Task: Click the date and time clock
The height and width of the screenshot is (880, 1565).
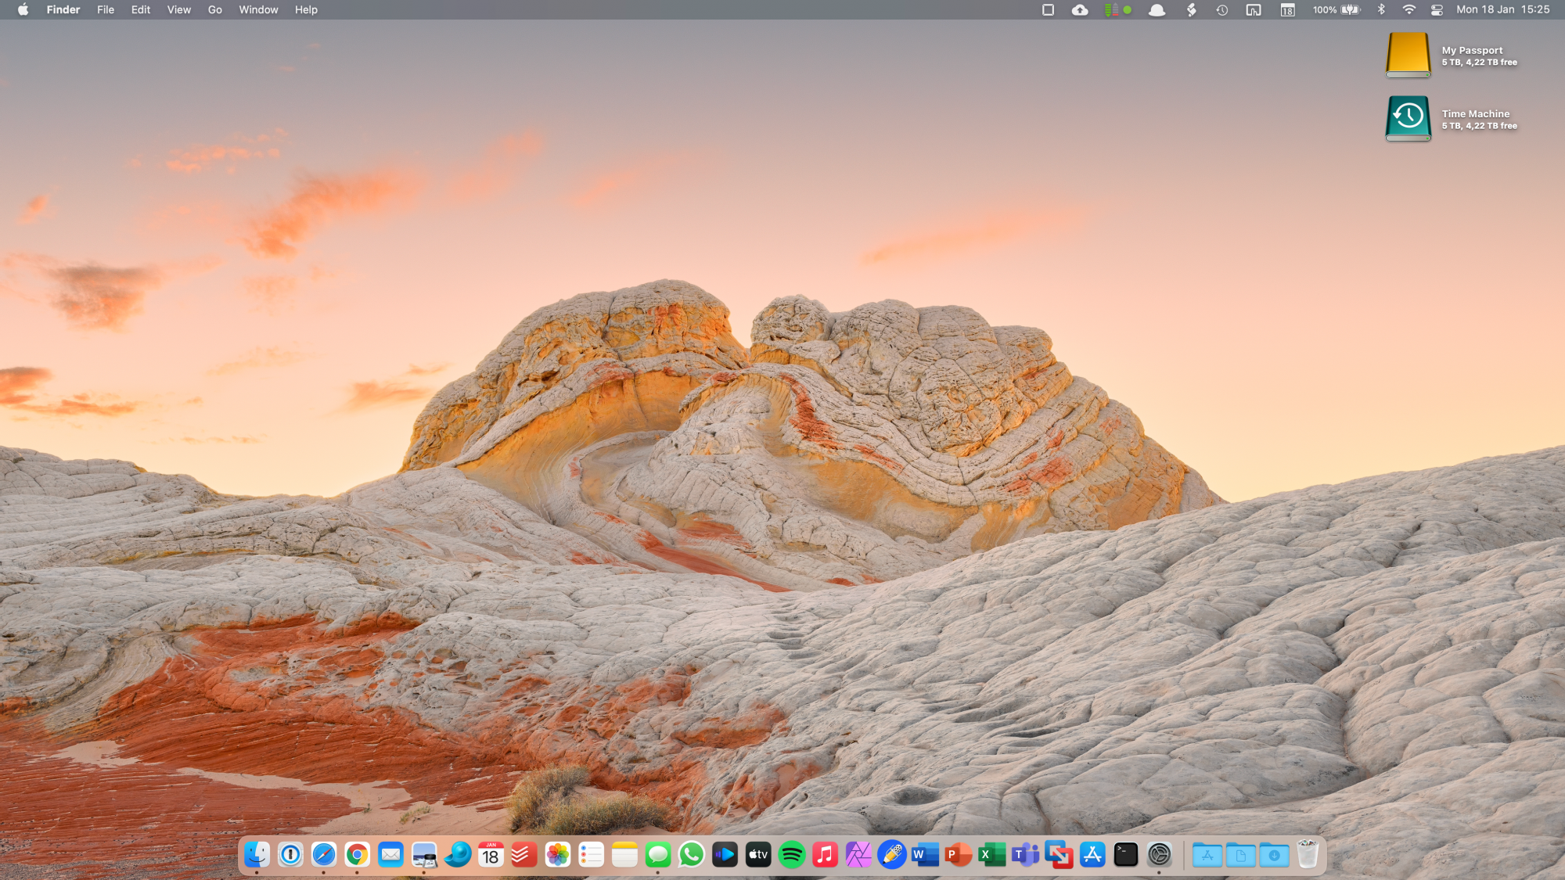Action: pyautogui.click(x=1502, y=10)
